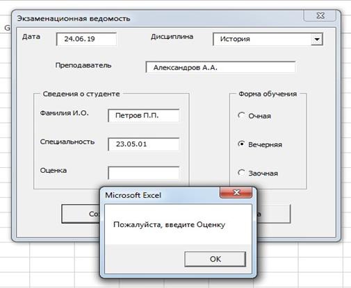Click the Дата input field
The width and height of the screenshot is (351, 288).
[x=86, y=39]
